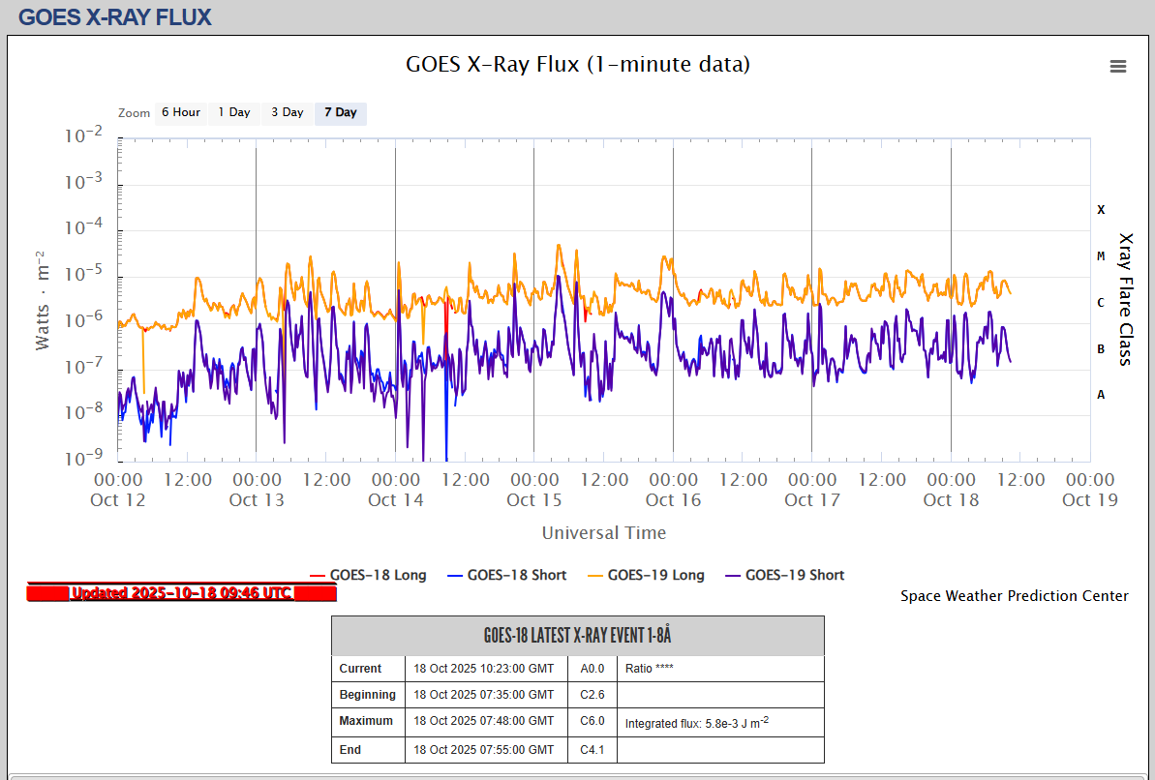The height and width of the screenshot is (780, 1155).
Task: Click the Xray Flare Class axis title
Action: 1125,298
